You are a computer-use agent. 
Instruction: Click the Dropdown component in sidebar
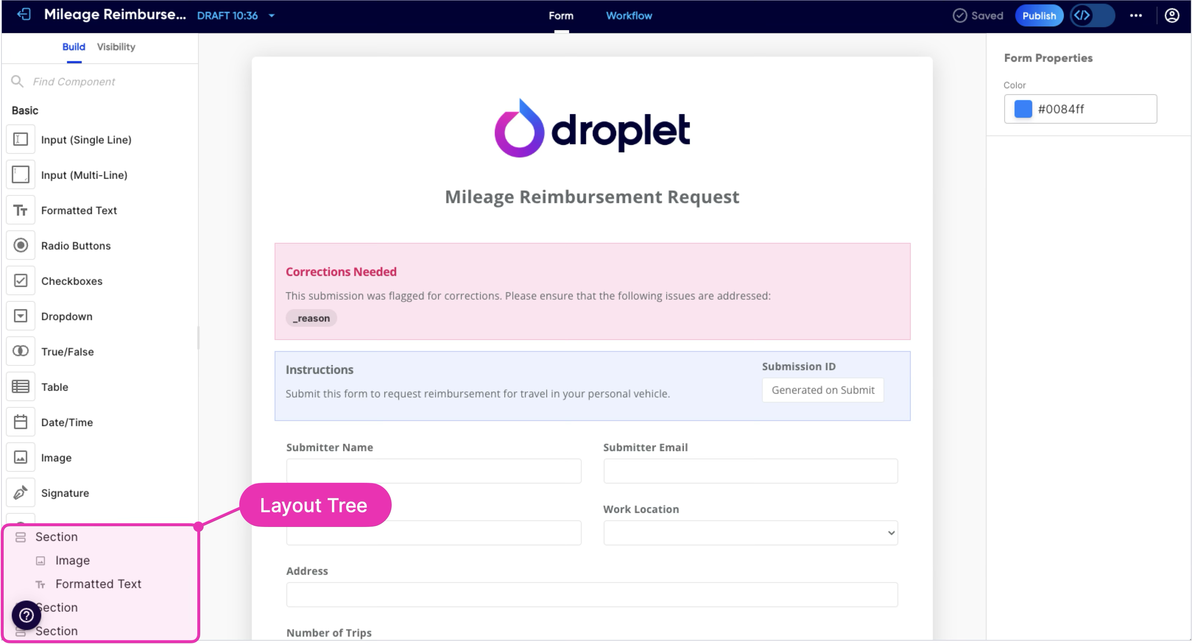[67, 316]
